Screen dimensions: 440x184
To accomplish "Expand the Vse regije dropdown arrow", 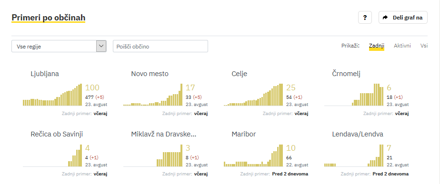I will (x=101, y=46).
